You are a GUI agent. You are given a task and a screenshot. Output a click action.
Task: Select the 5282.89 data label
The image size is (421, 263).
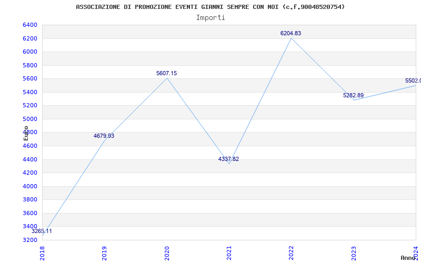pyautogui.click(x=353, y=95)
